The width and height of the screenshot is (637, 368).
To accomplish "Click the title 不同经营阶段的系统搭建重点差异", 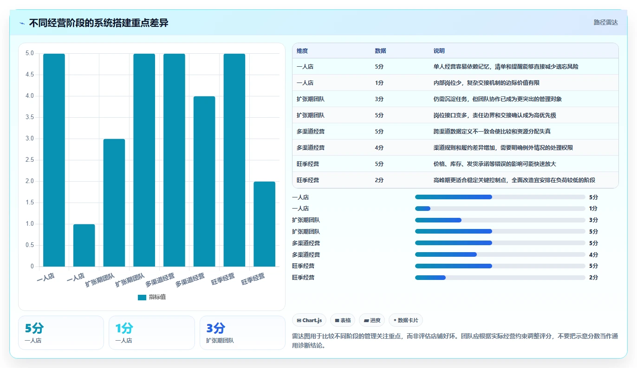I will (98, 23).
